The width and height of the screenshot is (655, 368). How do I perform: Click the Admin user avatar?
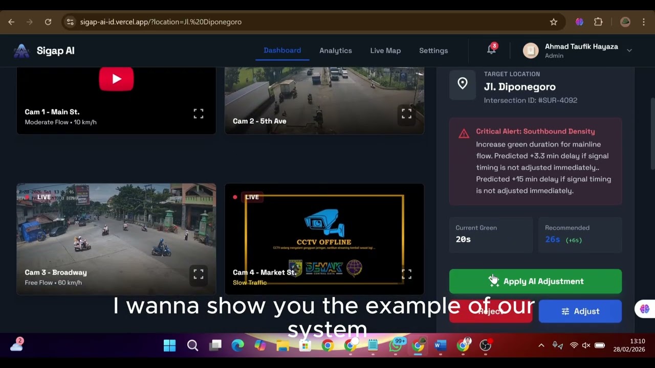coord(531,50)
